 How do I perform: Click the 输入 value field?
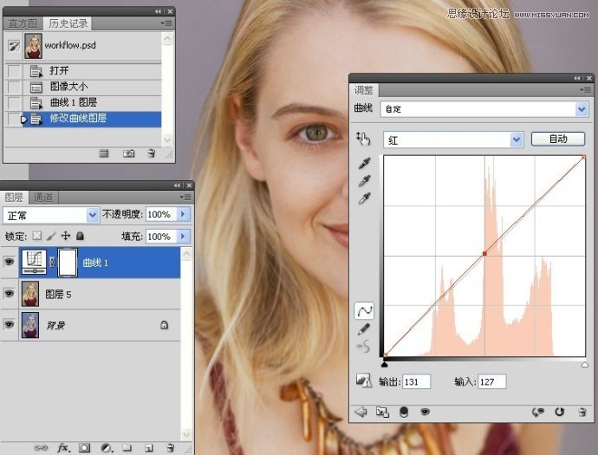click(492, 382)
